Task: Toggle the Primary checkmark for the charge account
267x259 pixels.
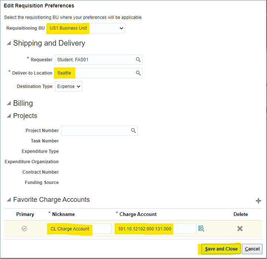Action: coord(24,229)
